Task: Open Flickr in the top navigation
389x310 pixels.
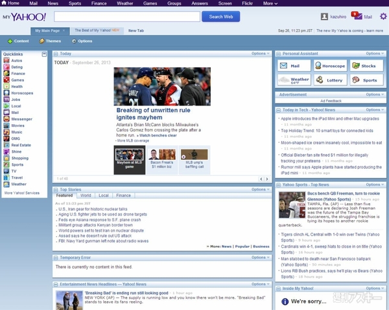Action: click(248, 3)
